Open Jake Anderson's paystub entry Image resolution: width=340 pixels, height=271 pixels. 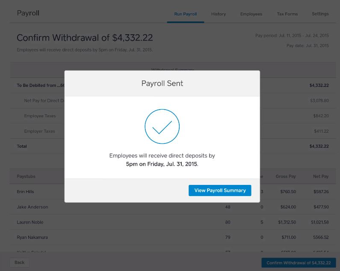33,207
